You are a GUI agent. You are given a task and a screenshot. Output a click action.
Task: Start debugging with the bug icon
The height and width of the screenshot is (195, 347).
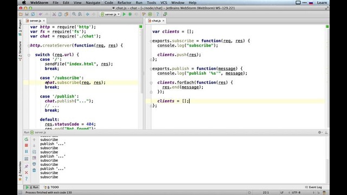pyautogui.click(x=130, y=14)
